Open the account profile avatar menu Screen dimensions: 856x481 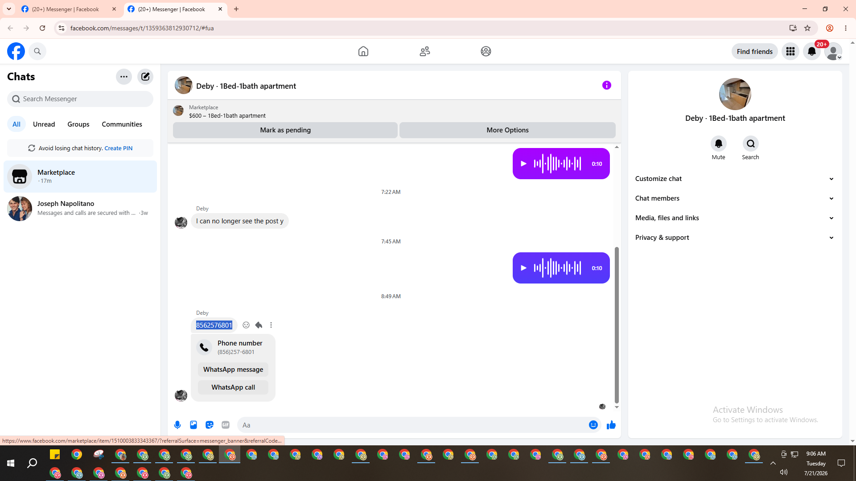833,51
